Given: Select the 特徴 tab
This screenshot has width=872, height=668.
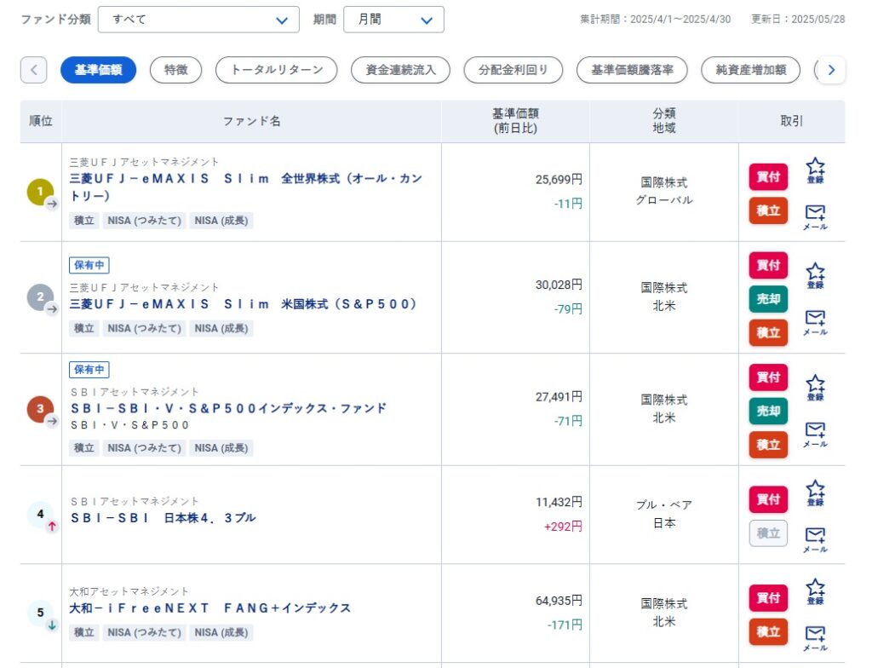Looking at the screenshot, I should click(175, 70).
